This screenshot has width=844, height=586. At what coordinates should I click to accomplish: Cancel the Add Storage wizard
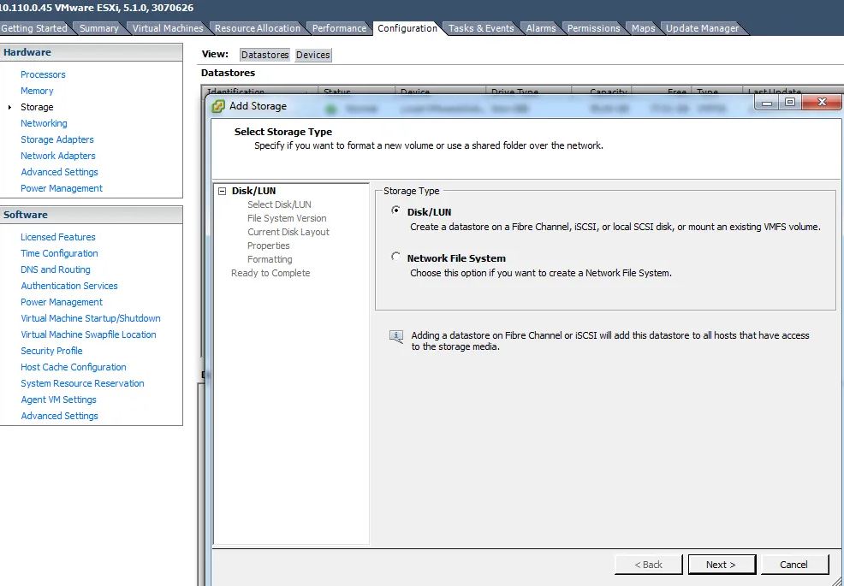(x=793, y=565)
